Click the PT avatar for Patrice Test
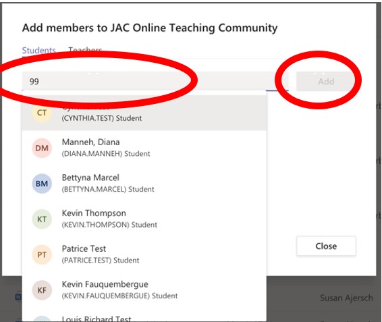Image resolution: width=382 pixels, height=322 pixels. coord(42,254)
